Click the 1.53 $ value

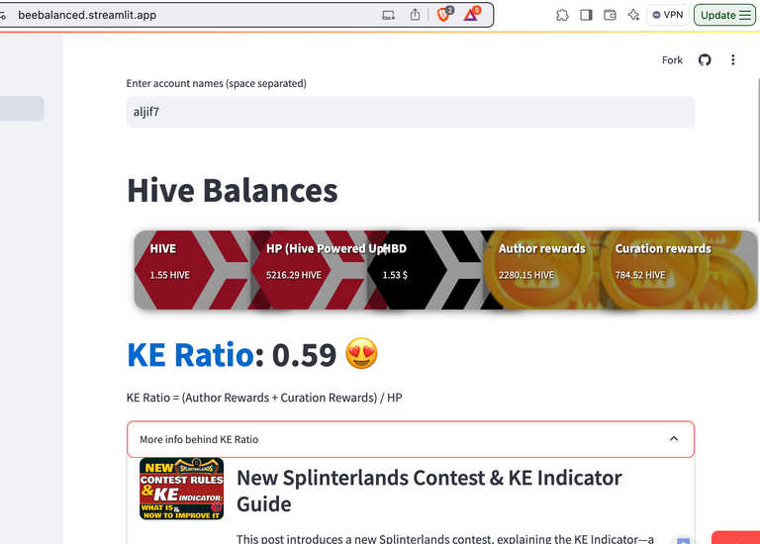(395, 275)
